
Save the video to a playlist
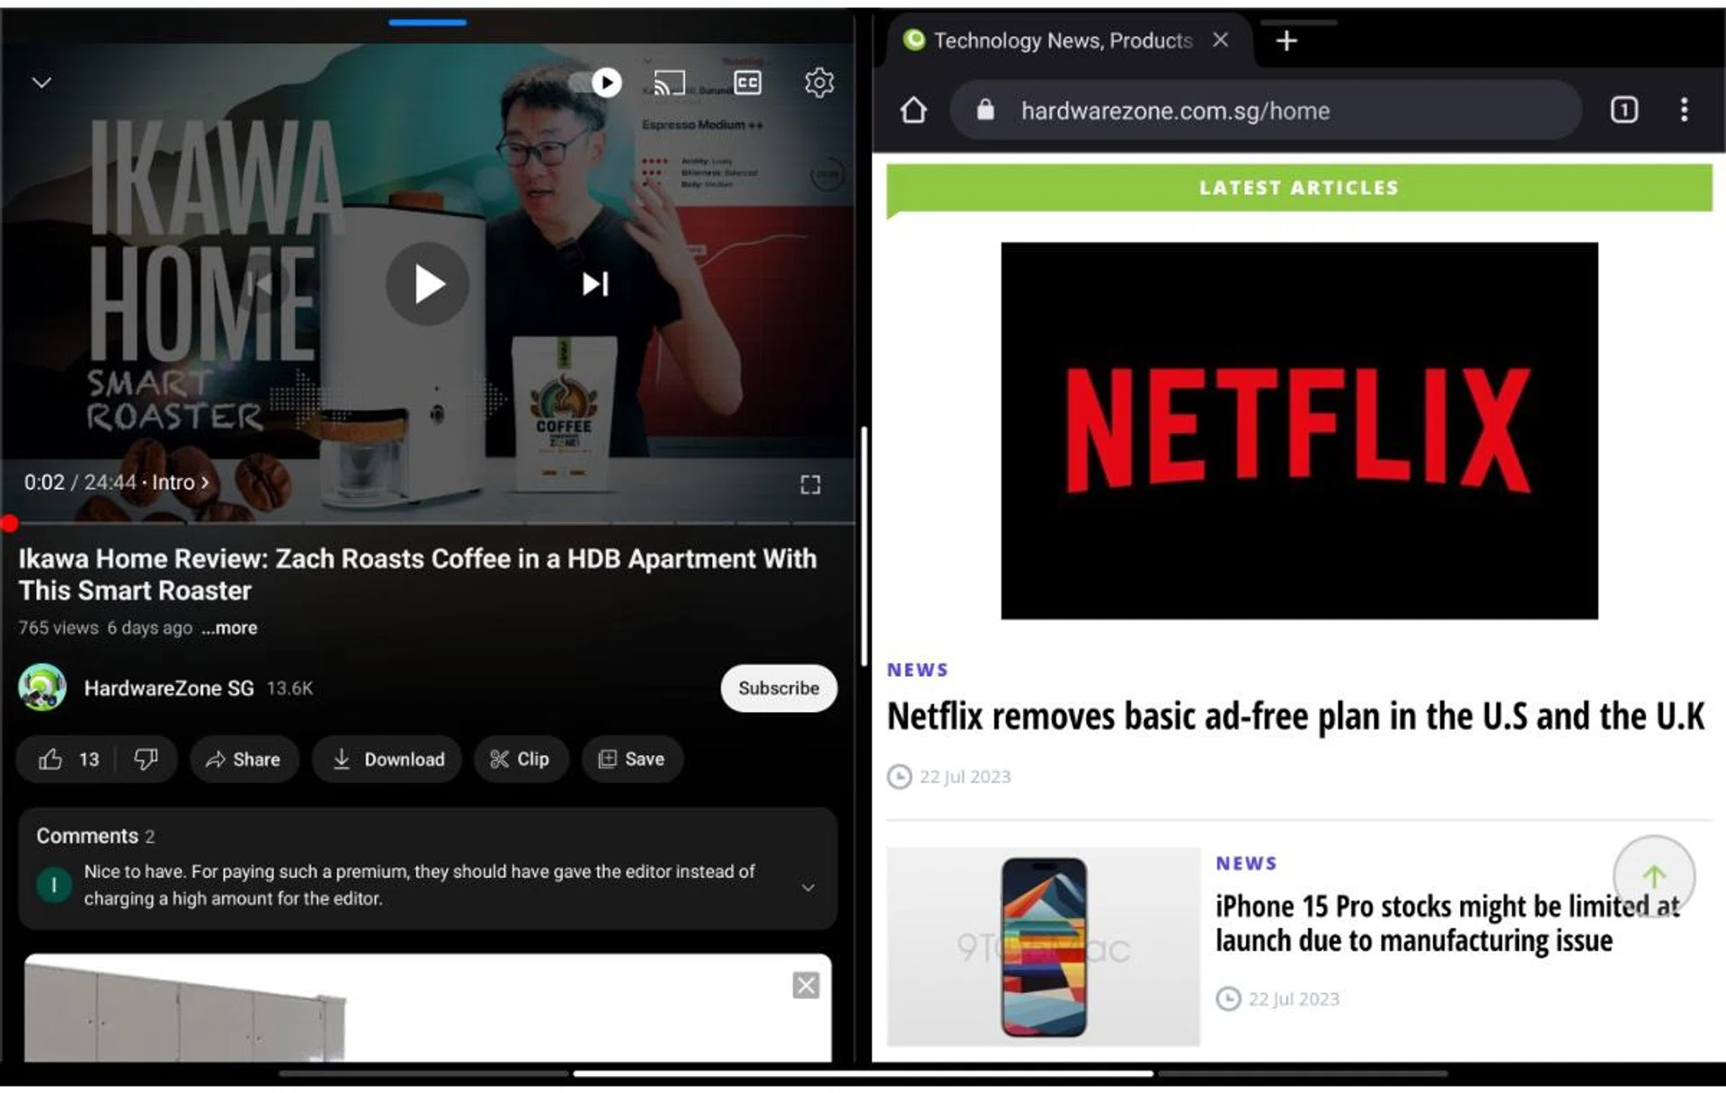(632, 759)
